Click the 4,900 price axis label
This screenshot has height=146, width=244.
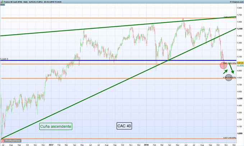pos(240,71)
